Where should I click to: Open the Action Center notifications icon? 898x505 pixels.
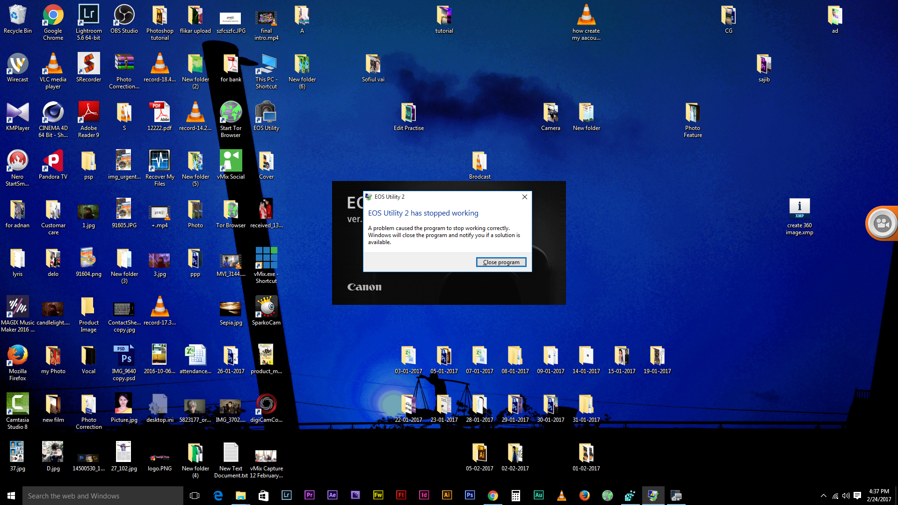coord(857,496)
